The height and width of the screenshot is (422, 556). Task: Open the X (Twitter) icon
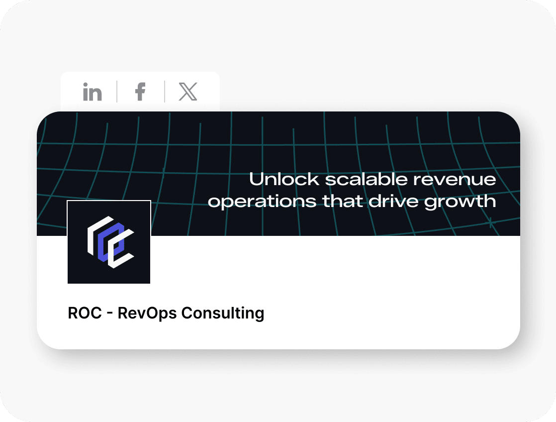pyautogui.click(x=187, y=92)
